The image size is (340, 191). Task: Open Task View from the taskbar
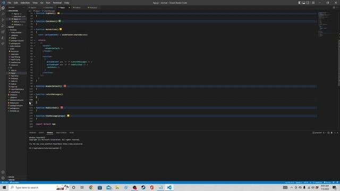pos(82,187)
